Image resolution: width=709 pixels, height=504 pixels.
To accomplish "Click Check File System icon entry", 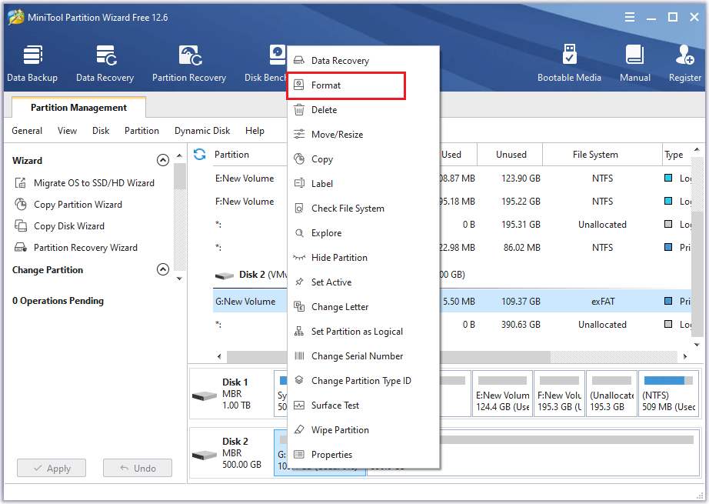I will pos(363,208).
